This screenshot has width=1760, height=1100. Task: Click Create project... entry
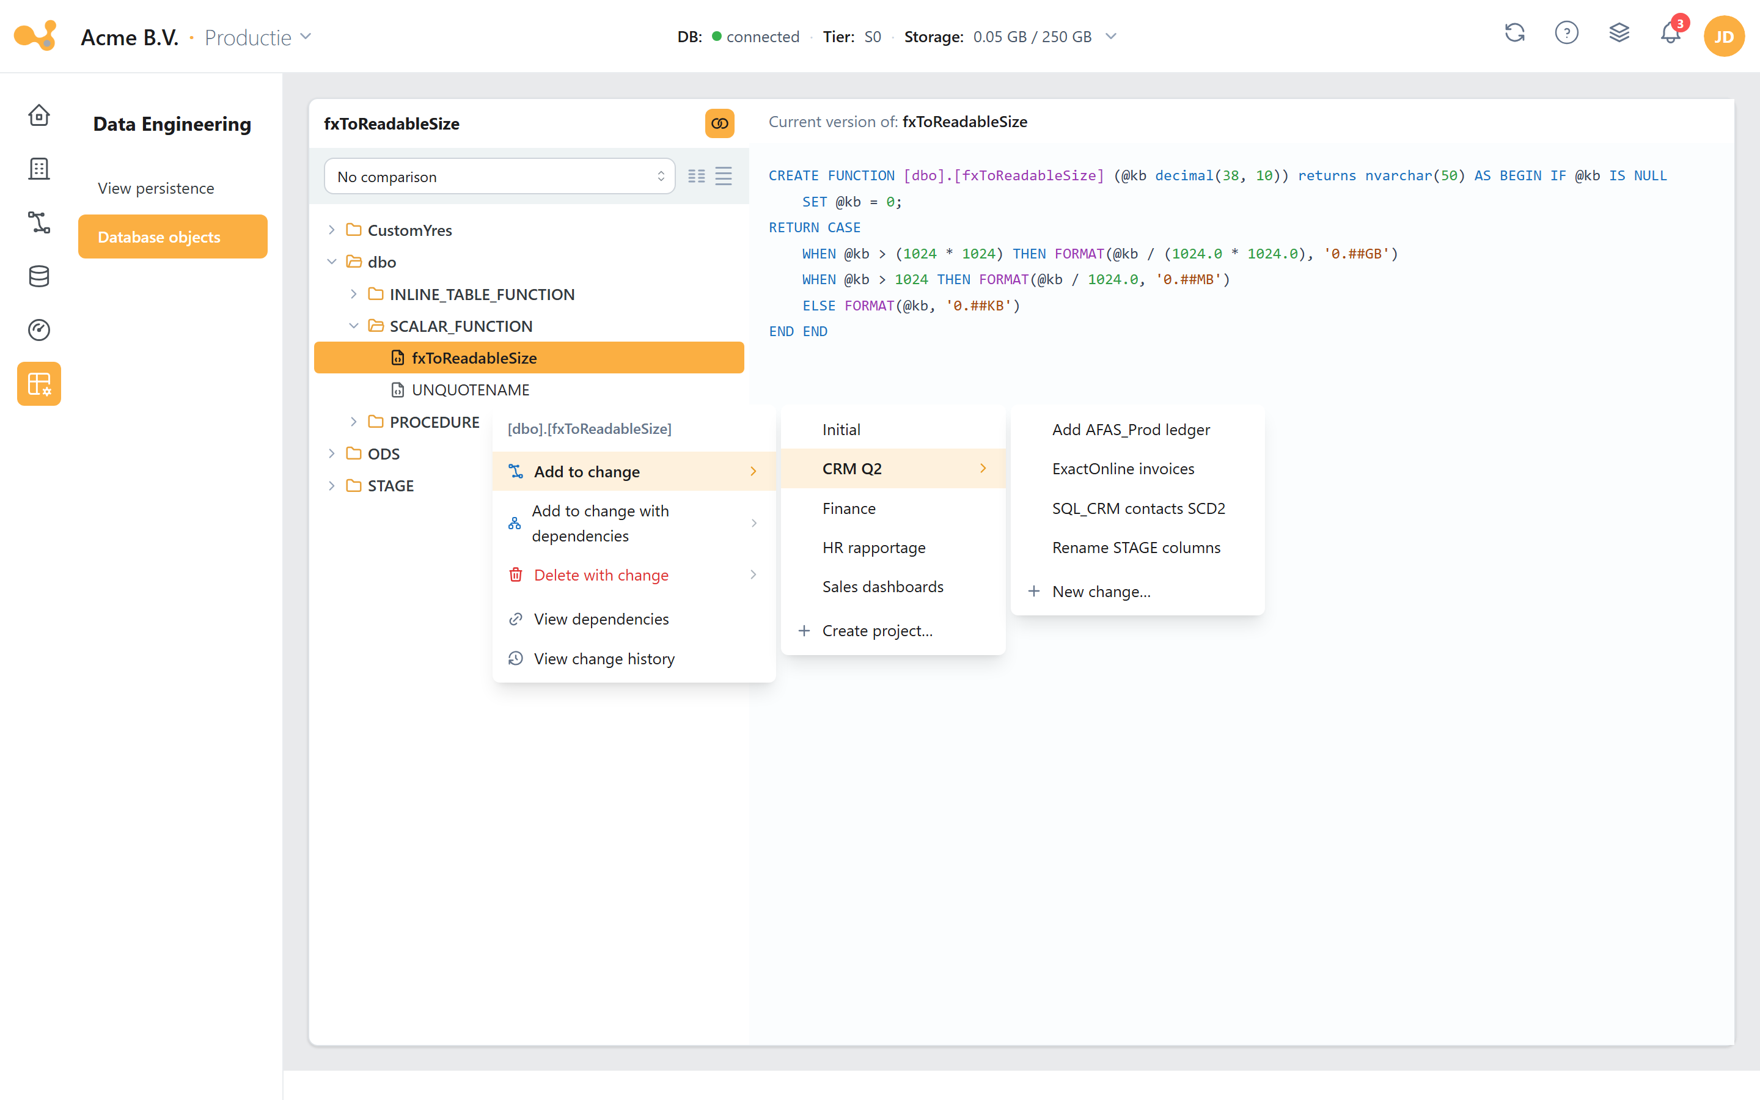coord(892,631)
